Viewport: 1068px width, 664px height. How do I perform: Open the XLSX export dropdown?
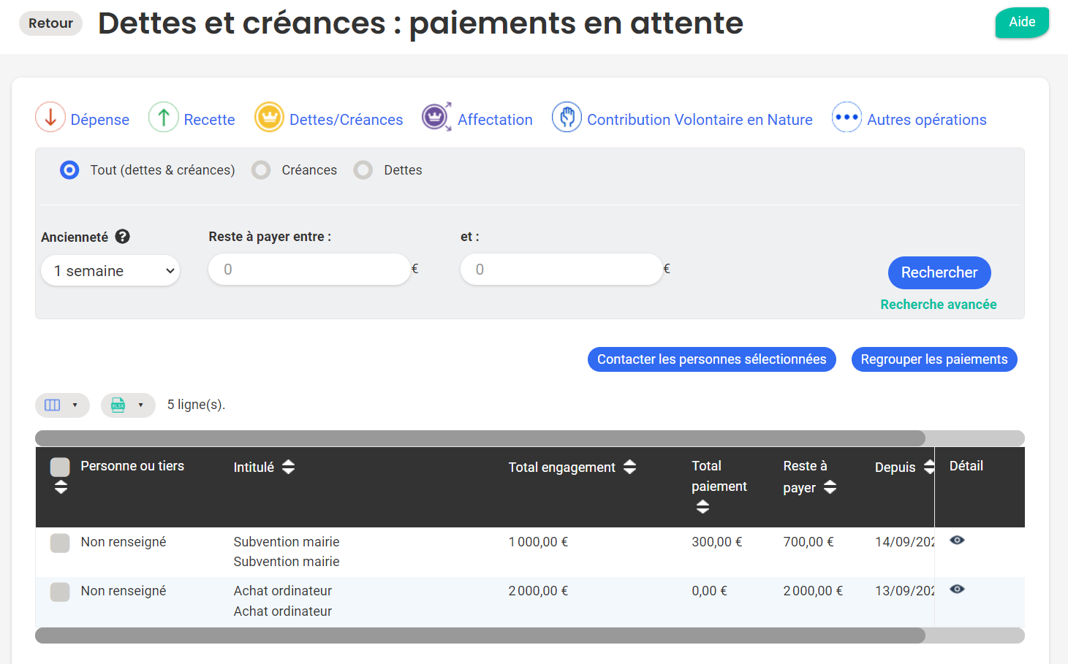pos(128,405)
